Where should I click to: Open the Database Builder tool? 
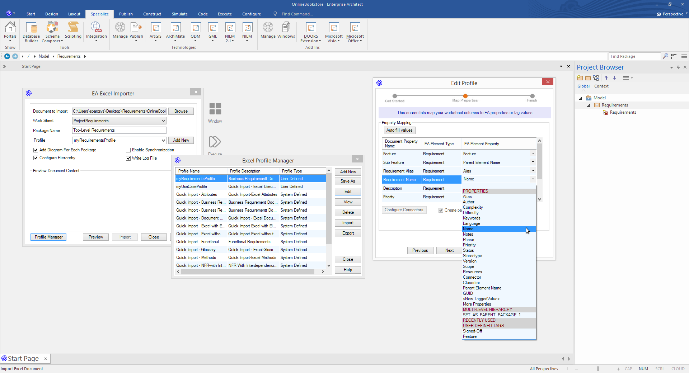coord(31,32)
